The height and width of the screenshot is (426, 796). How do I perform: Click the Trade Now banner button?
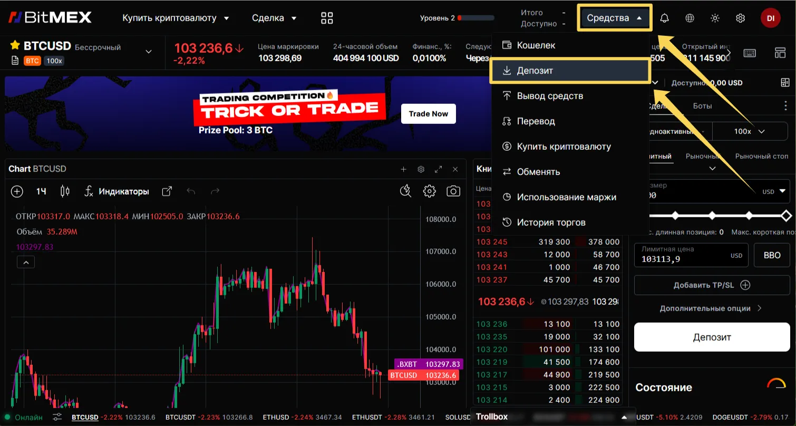pyautogui.click(x=428, y=113)
